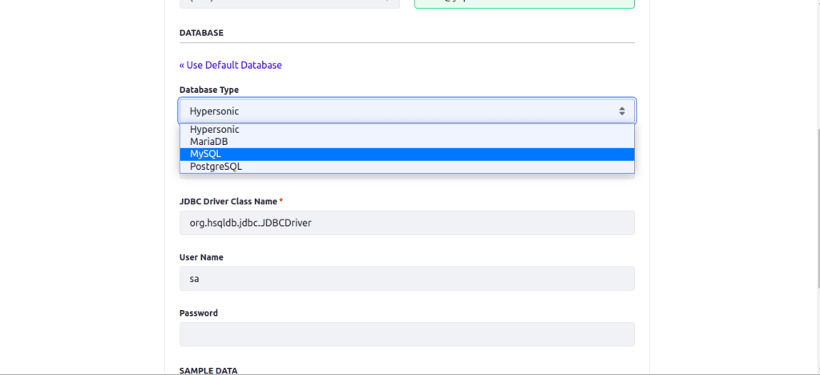Click the red required asterisk beside JDBC Driver
The image size is (820, 375).
(x=281, y=201)
